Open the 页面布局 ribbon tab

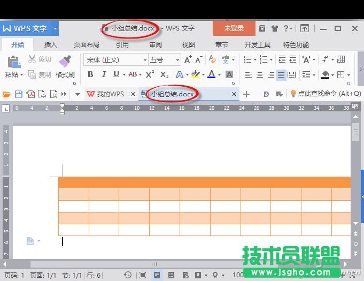pos(86,45)
